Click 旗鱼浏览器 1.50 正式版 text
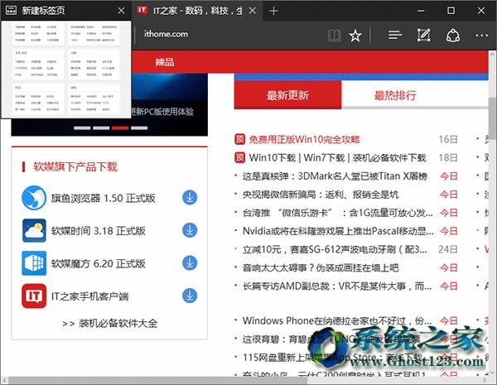The height and width of the screenshot is (385, 497). (x=104, y=198)
